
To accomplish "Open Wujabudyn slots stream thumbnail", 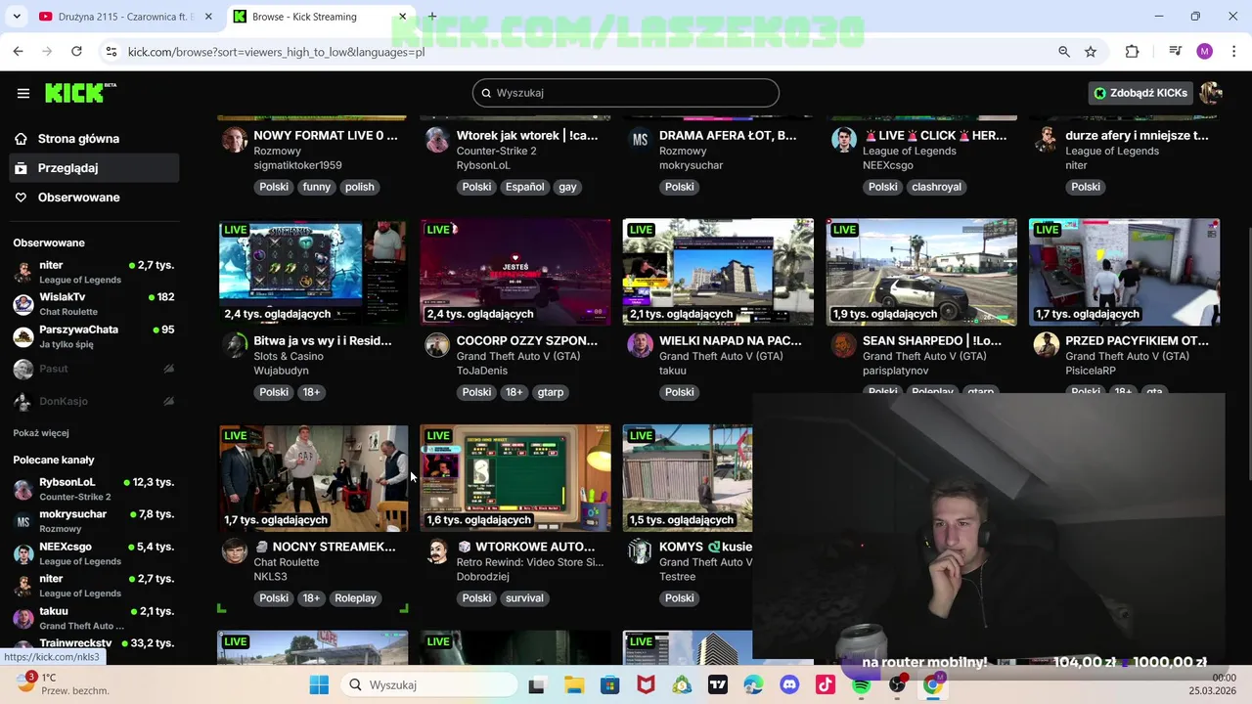I will (x=313, y=272).
